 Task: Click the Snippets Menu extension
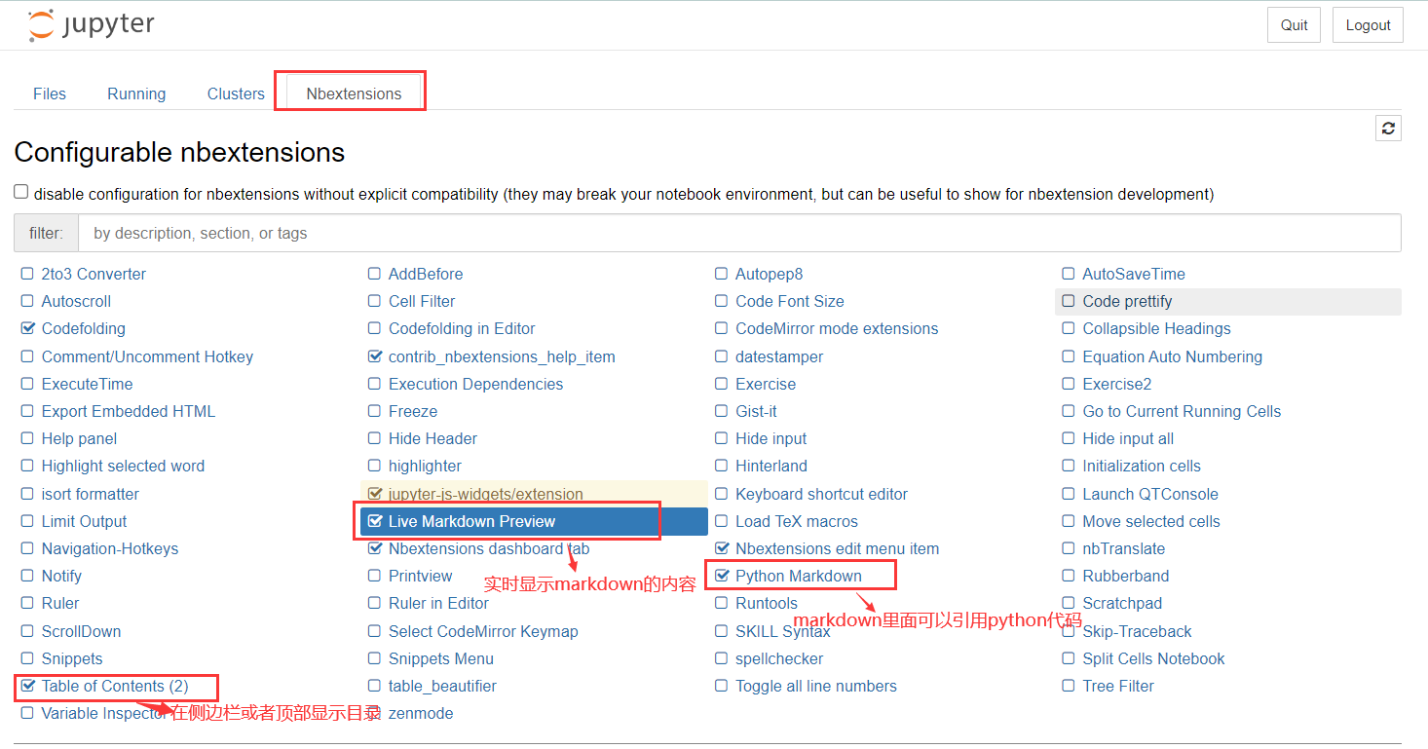click(441, 659)
